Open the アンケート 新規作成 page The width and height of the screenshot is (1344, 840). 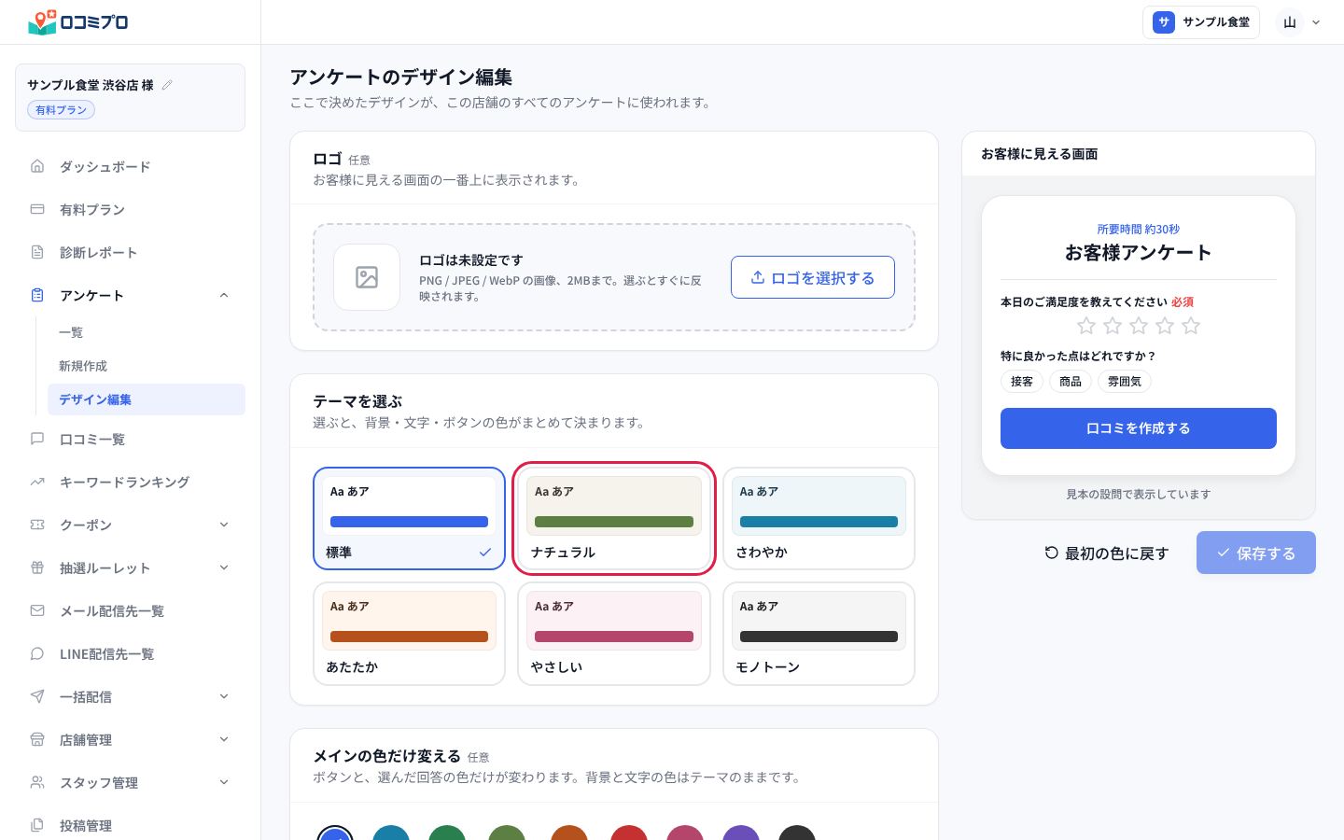pos(147,366)
